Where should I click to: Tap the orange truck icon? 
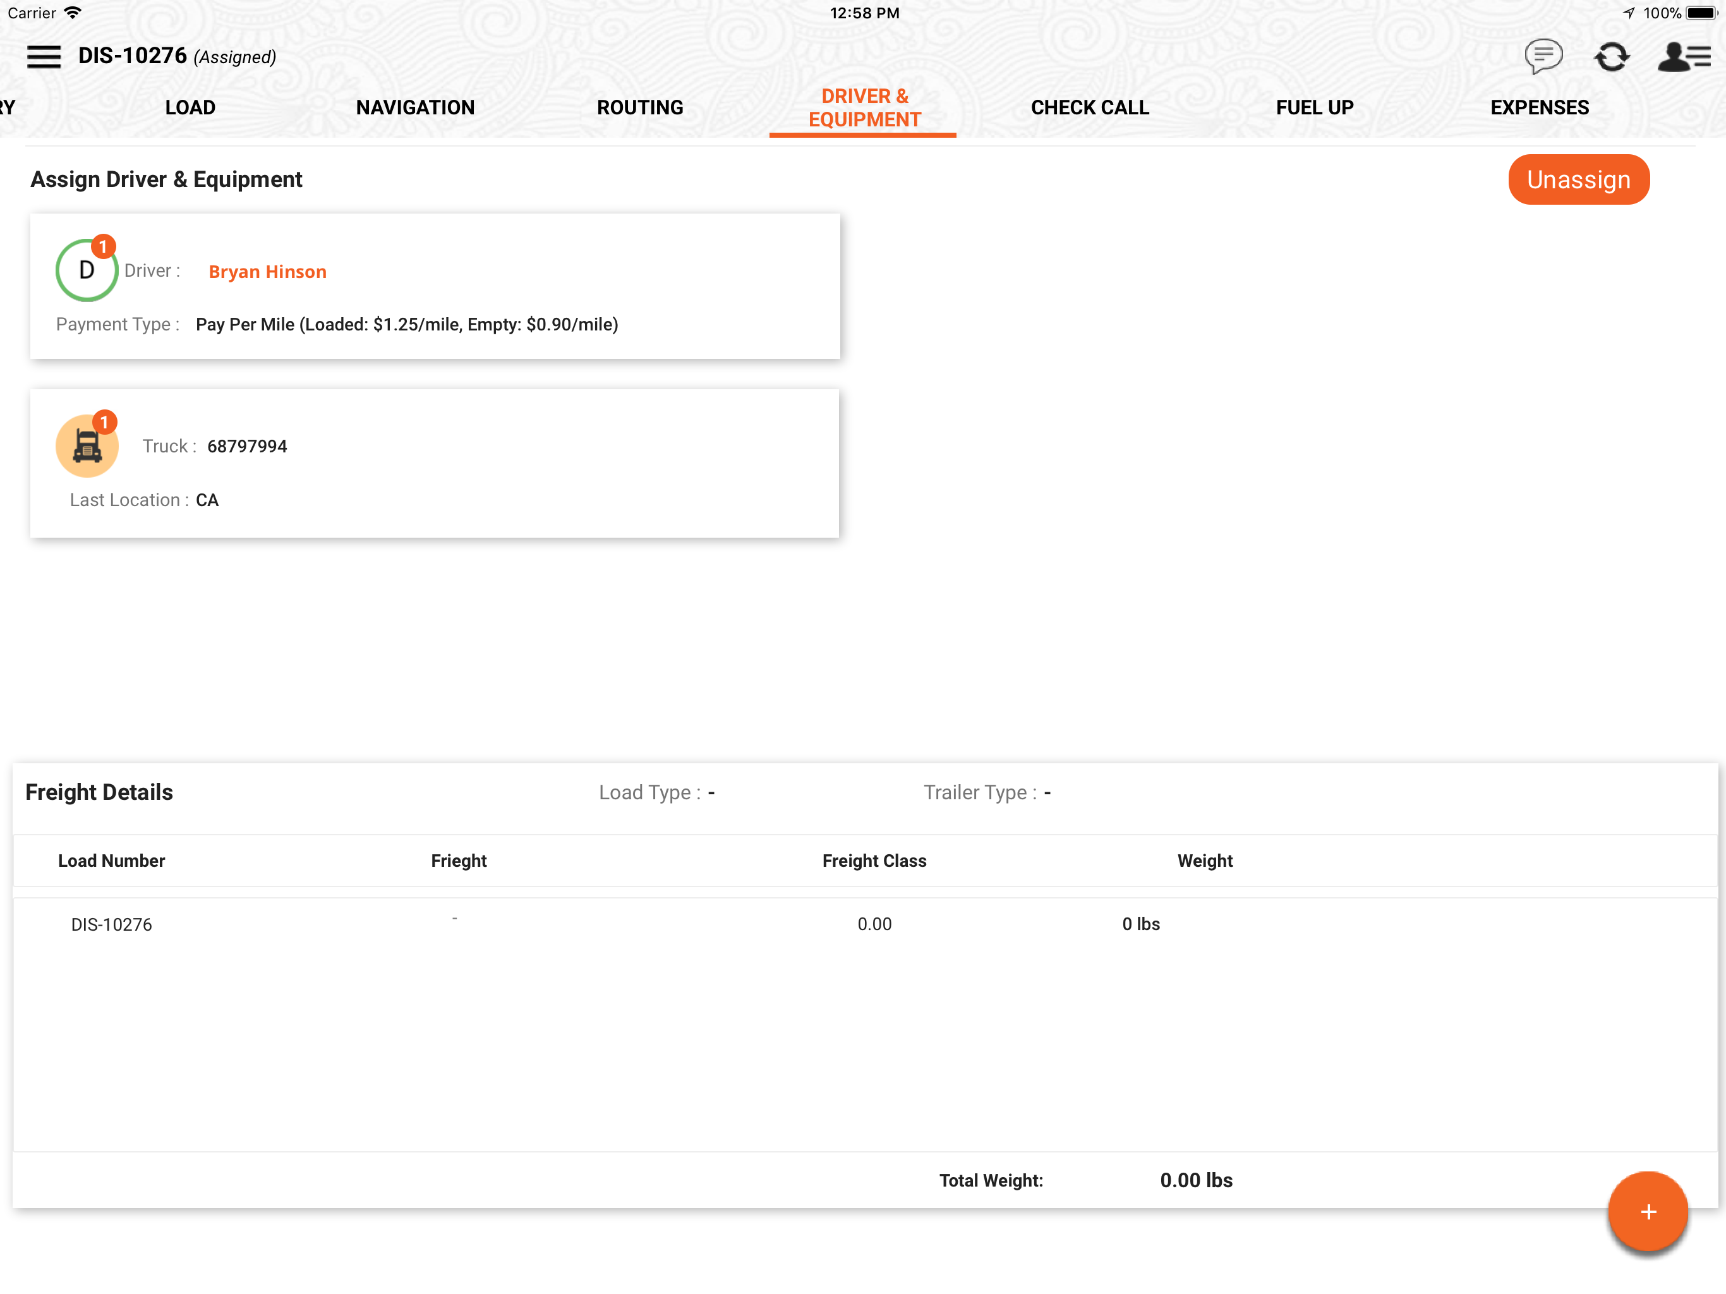[x=87, y=445]
